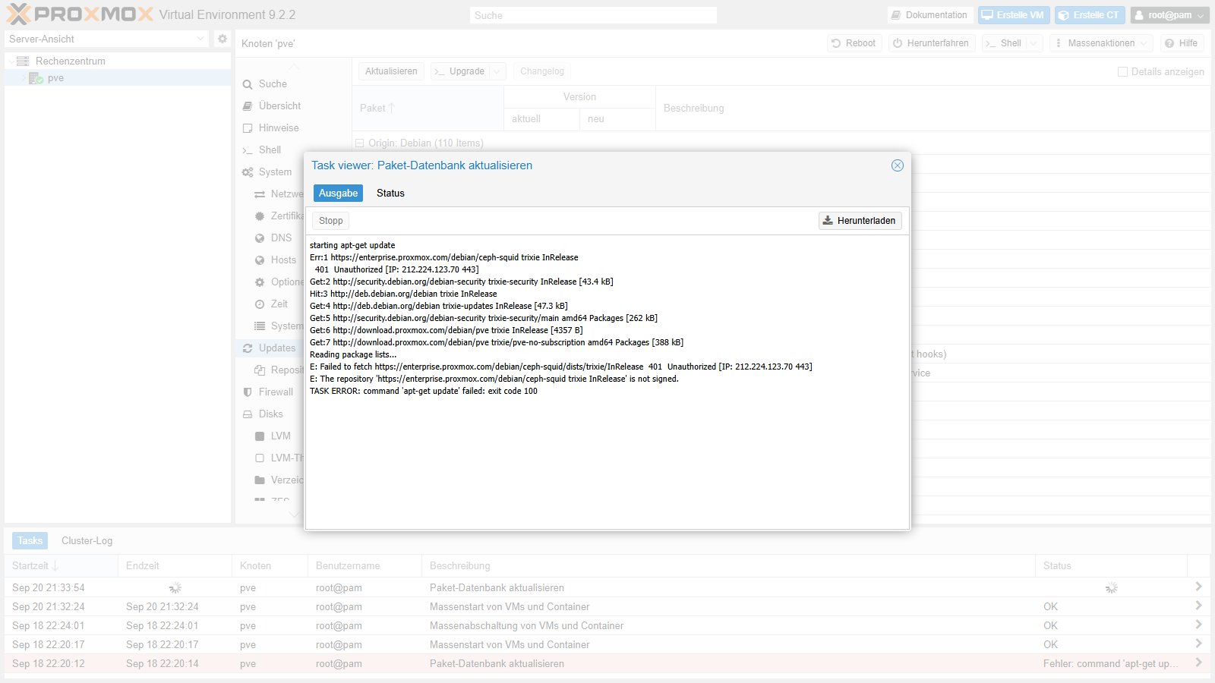Click Erstelle VM button

point(1013,15)
